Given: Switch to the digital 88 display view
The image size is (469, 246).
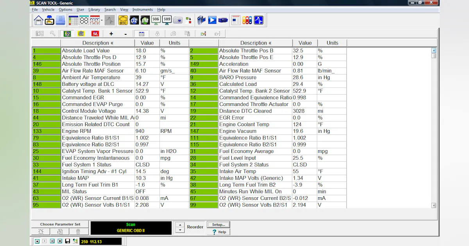Looking at the screenshot, I should pyautogui.click(x=84, y=20).
